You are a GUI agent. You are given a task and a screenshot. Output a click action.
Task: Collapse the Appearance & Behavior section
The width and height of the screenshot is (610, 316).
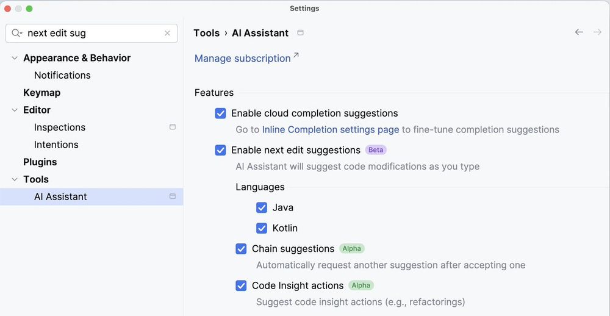[15, 58]
